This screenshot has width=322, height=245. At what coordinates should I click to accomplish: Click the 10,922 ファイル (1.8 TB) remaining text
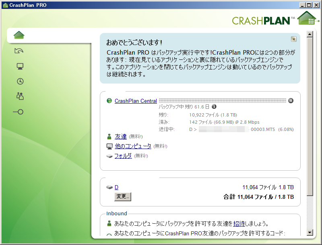[213, 115]
